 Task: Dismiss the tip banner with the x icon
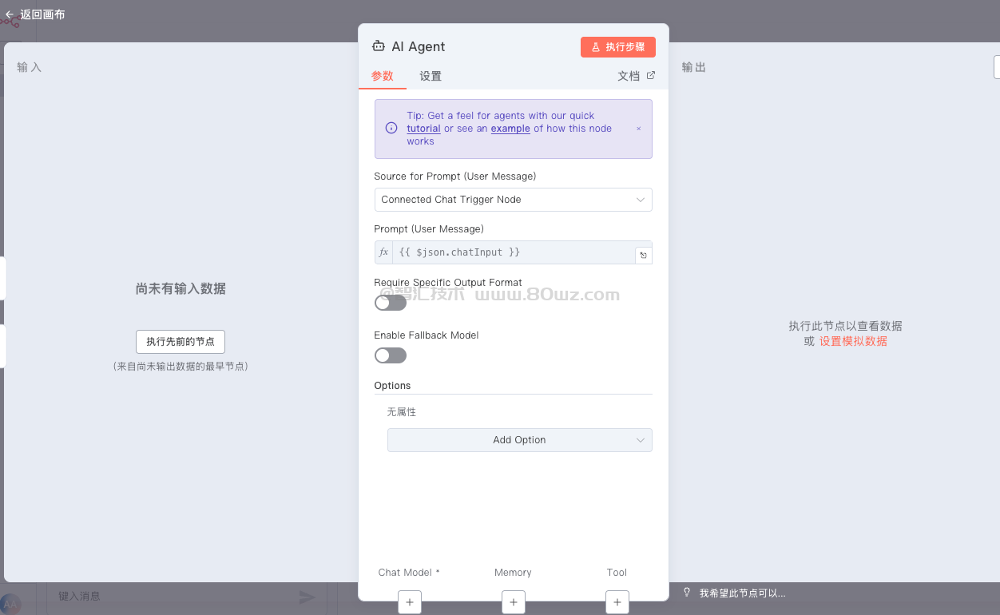pyautogui.click(x=638, y=129)
